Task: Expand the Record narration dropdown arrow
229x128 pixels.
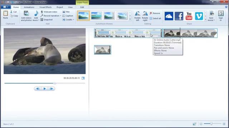Action: point(60,16)
